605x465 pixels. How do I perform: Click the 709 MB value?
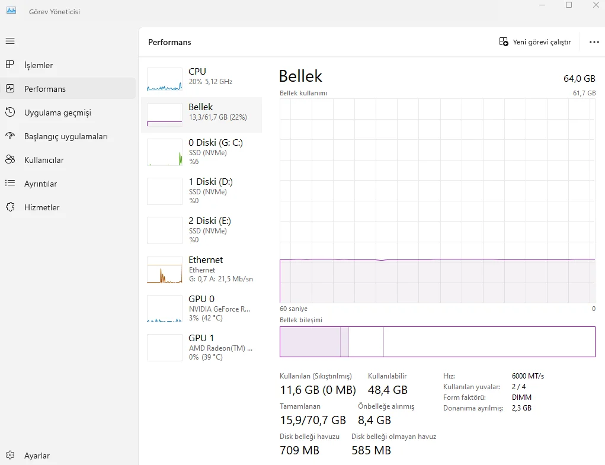(299, 450)
